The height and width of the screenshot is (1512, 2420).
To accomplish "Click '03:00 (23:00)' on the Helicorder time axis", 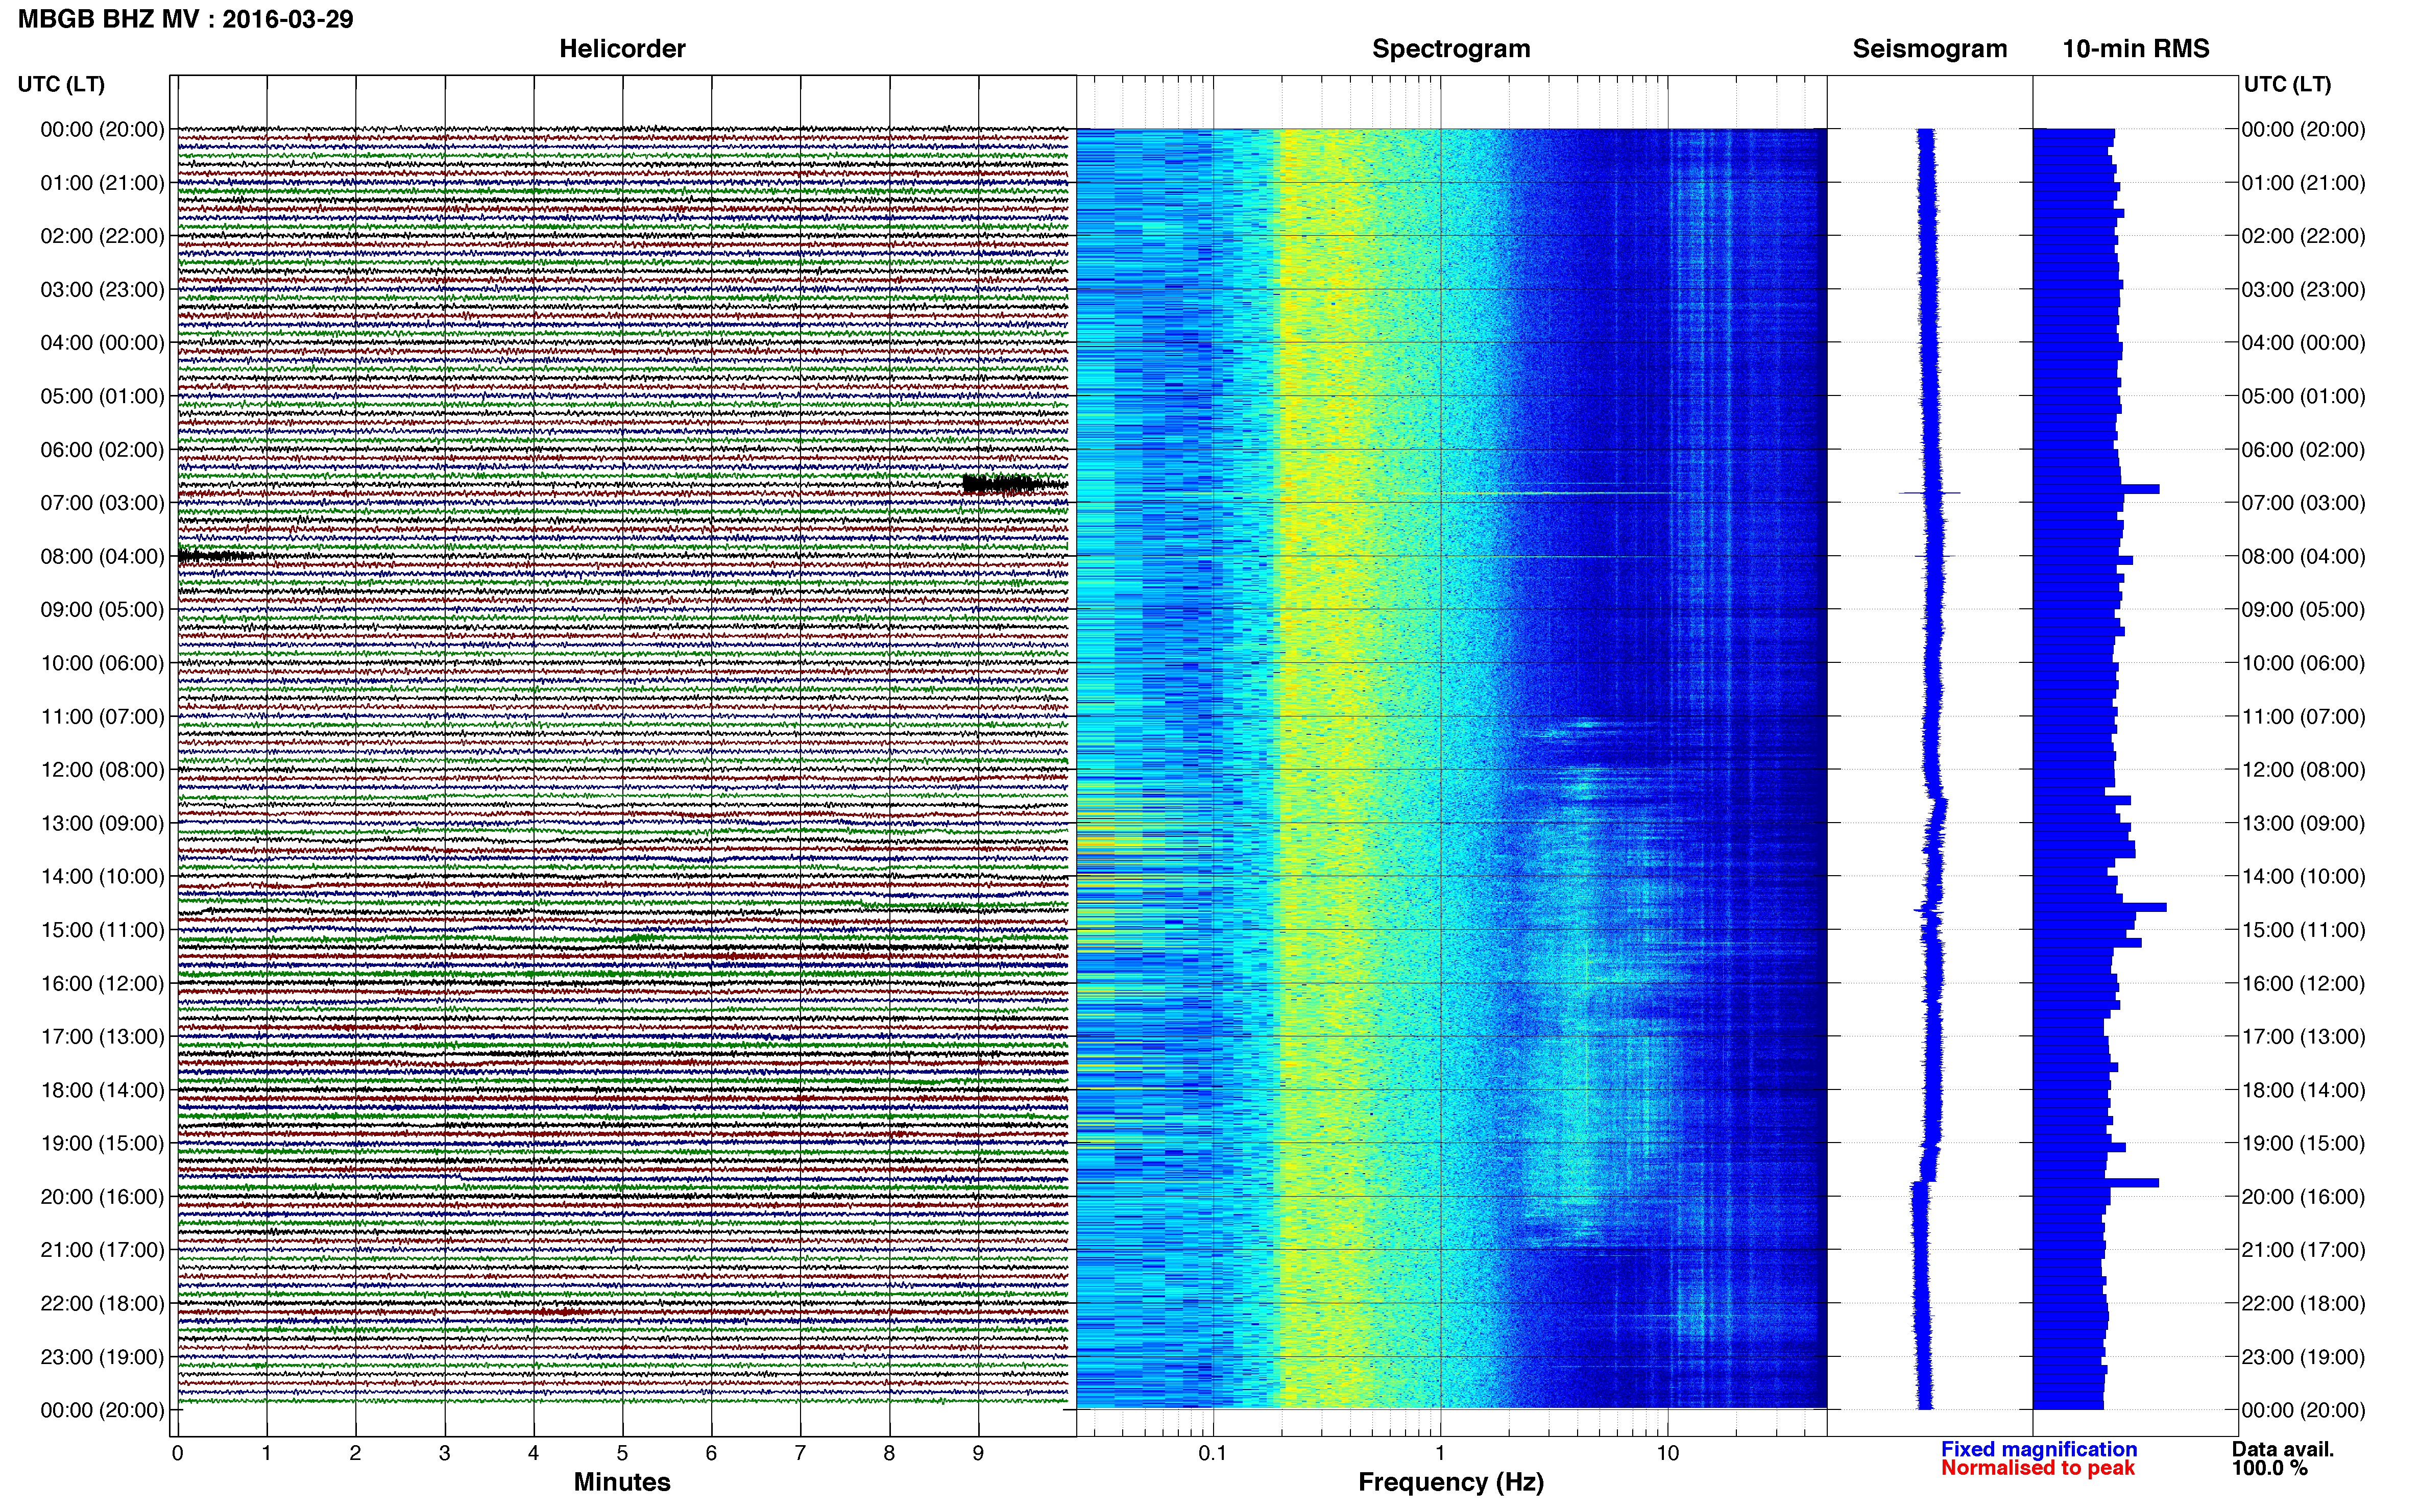I will pyautogui.click(x=102, y=290).
